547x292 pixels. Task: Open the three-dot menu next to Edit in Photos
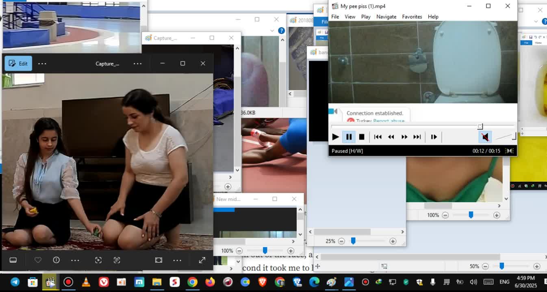pyautogui.click(x=42, y=63)
